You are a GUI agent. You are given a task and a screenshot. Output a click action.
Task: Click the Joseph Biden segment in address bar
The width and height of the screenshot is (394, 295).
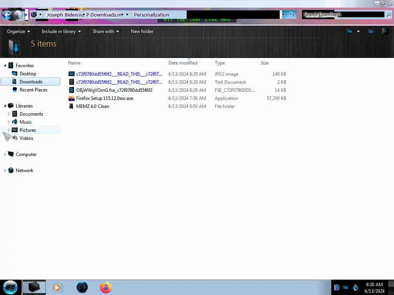tap(62, 15)
